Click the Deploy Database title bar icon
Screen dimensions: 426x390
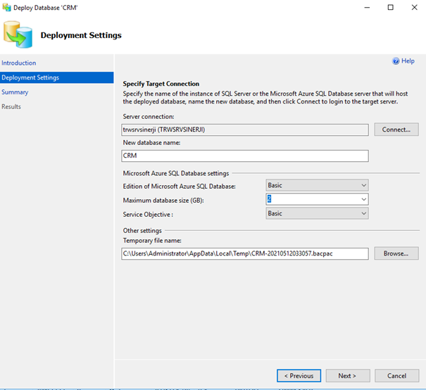coord(7,7)
